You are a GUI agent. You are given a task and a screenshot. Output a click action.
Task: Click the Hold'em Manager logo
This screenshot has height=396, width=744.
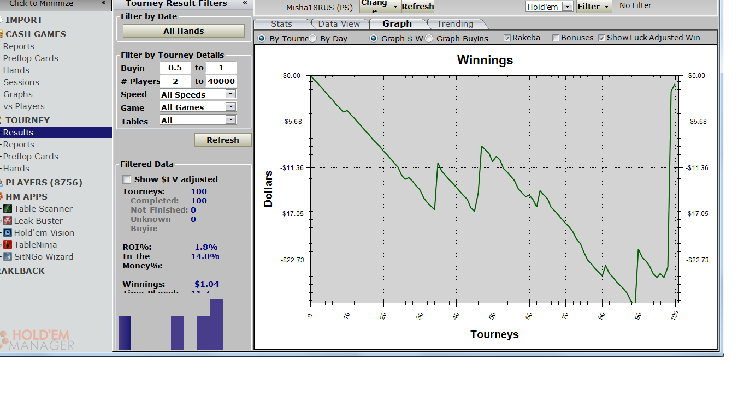pyautogui.click(x=37, y=339)
